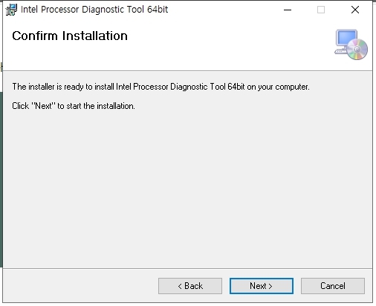Click the installer icon in title bar

(11, 10)
